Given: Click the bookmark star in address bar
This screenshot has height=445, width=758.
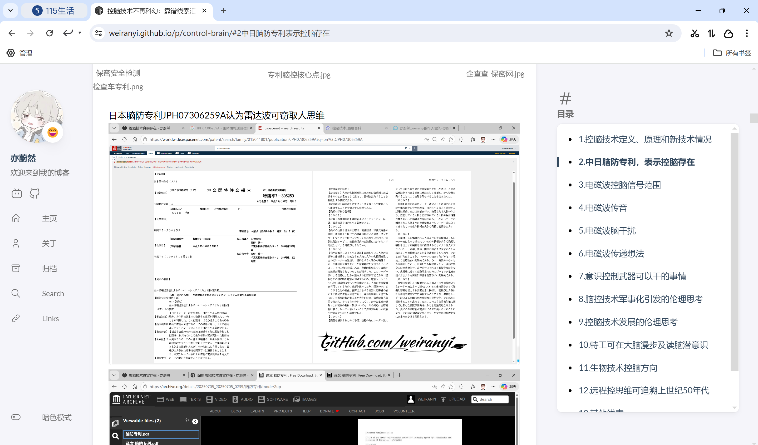Looking at the screenshot, I should coord(669,33).
